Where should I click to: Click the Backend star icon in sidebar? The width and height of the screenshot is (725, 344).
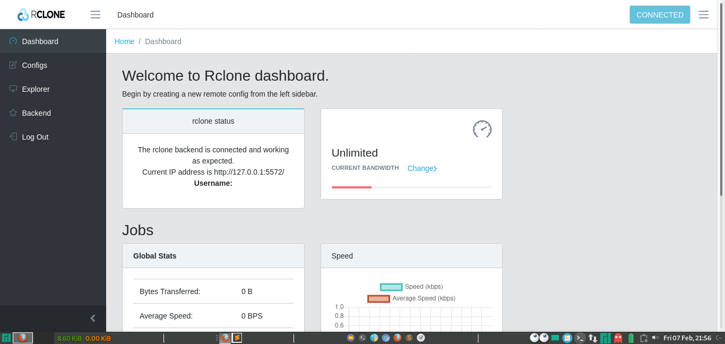pyautogui.click(x=13, y=113)
